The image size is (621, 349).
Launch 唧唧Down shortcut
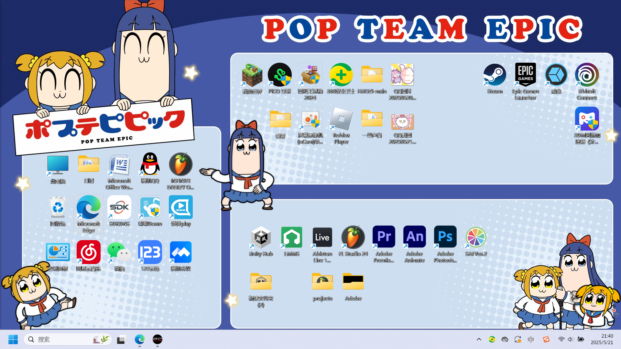150,211
